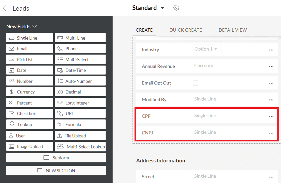Open layout settings gear icon
This screenshot has width=281, height=183.
coord(176,8)
